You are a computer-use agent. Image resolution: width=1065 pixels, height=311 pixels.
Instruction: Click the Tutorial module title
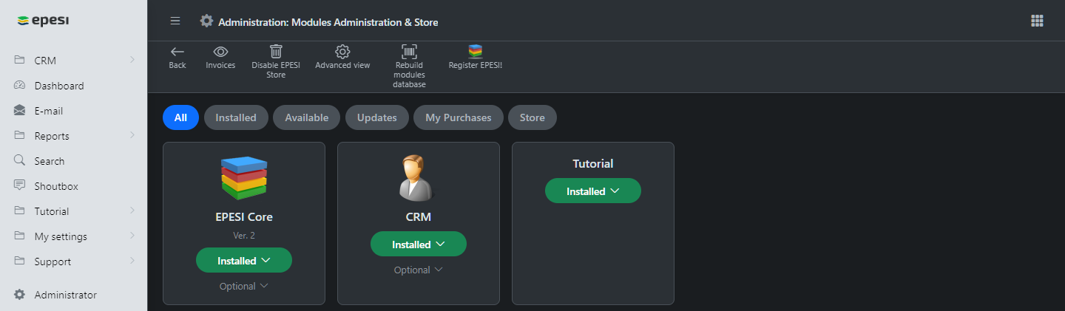pos(593,164)
